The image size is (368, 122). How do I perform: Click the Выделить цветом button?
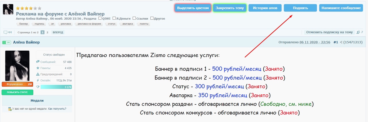click(193, 8)
